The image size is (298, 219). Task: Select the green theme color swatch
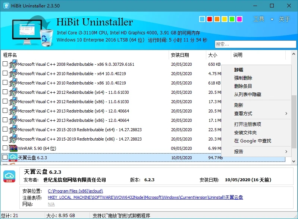click(x=232, y=19)
